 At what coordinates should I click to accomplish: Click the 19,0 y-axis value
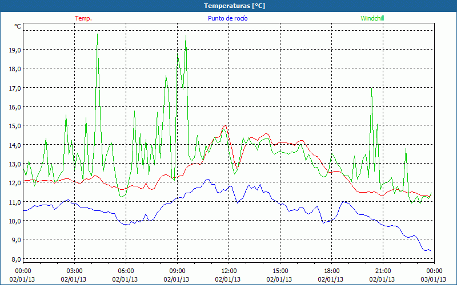click(x=15, y=50)
